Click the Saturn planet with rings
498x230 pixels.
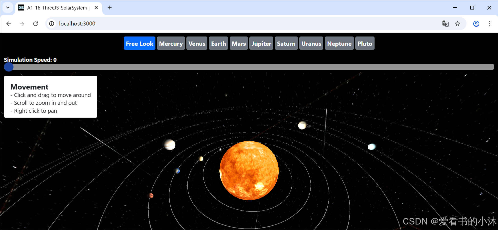pos(302,125)
